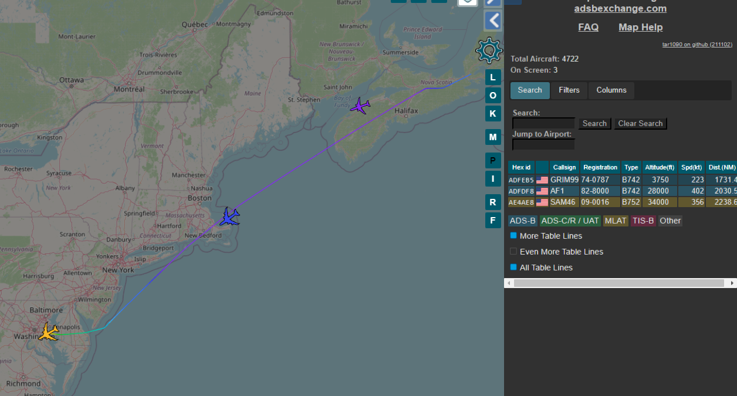Click the scrollbar right arrow

(732, 283)
